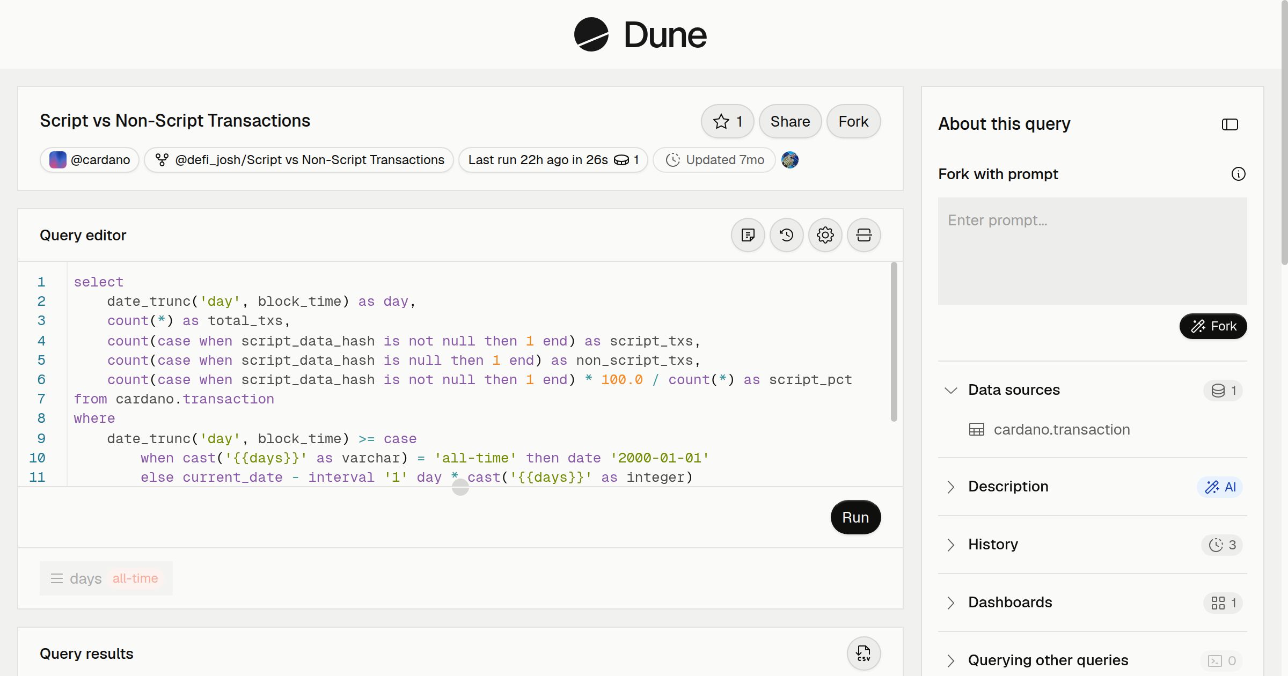The width and height of the screenshot is (1288, 676).
Task: Open cardano.transaction data source
Action: 1061,429
